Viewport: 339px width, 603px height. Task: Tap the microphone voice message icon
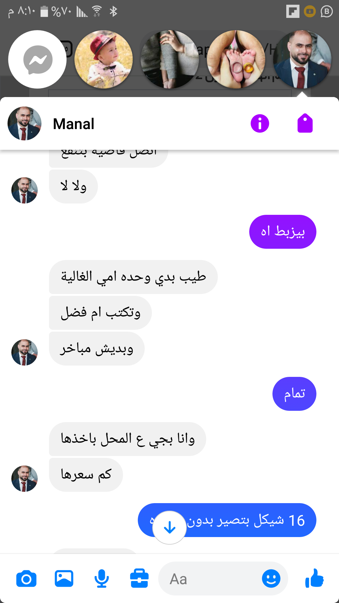click(101, 579)
